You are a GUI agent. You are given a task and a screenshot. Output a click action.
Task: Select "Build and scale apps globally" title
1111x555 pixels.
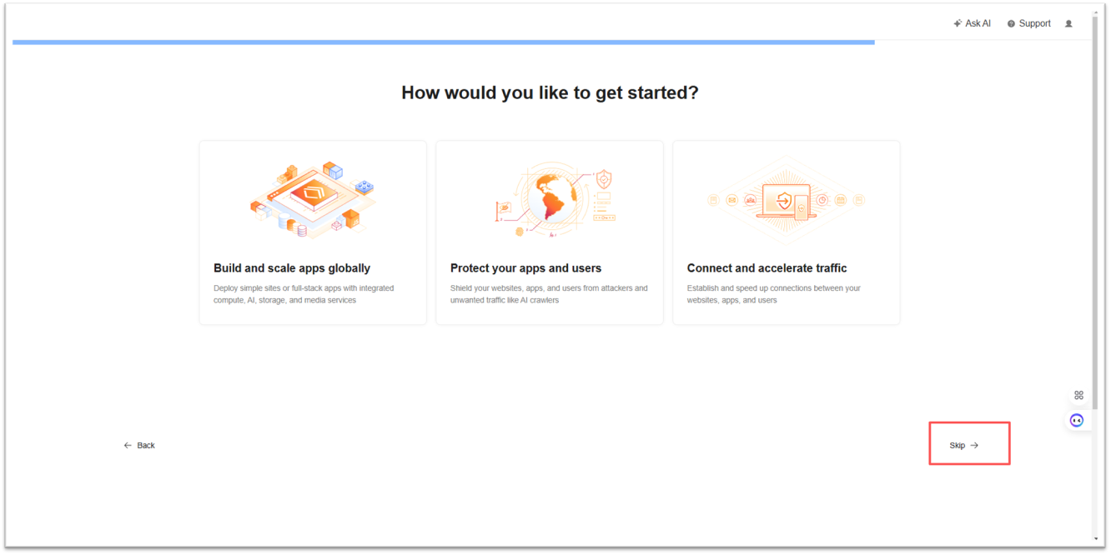click(292, 268)
